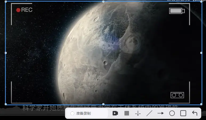Click the top-center selection edge handle
The image size is (206, 120).
(103, 2)
